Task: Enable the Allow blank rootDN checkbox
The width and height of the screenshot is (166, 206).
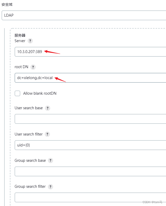Action: click(17, 93)
